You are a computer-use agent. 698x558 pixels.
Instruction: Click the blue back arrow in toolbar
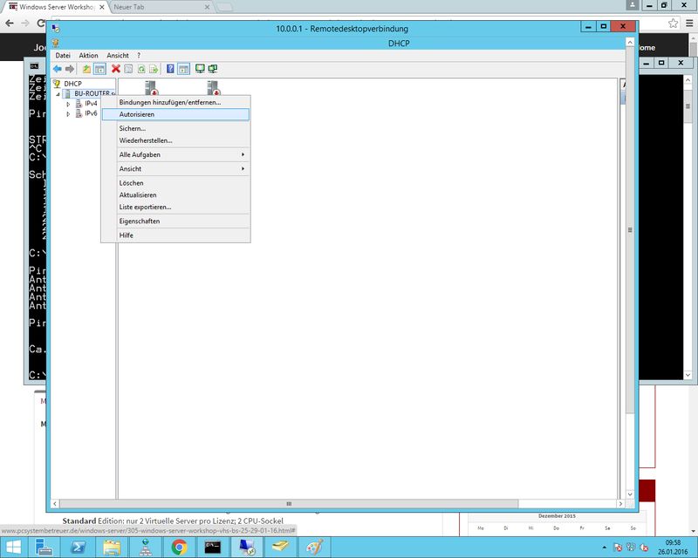[58, 69]
